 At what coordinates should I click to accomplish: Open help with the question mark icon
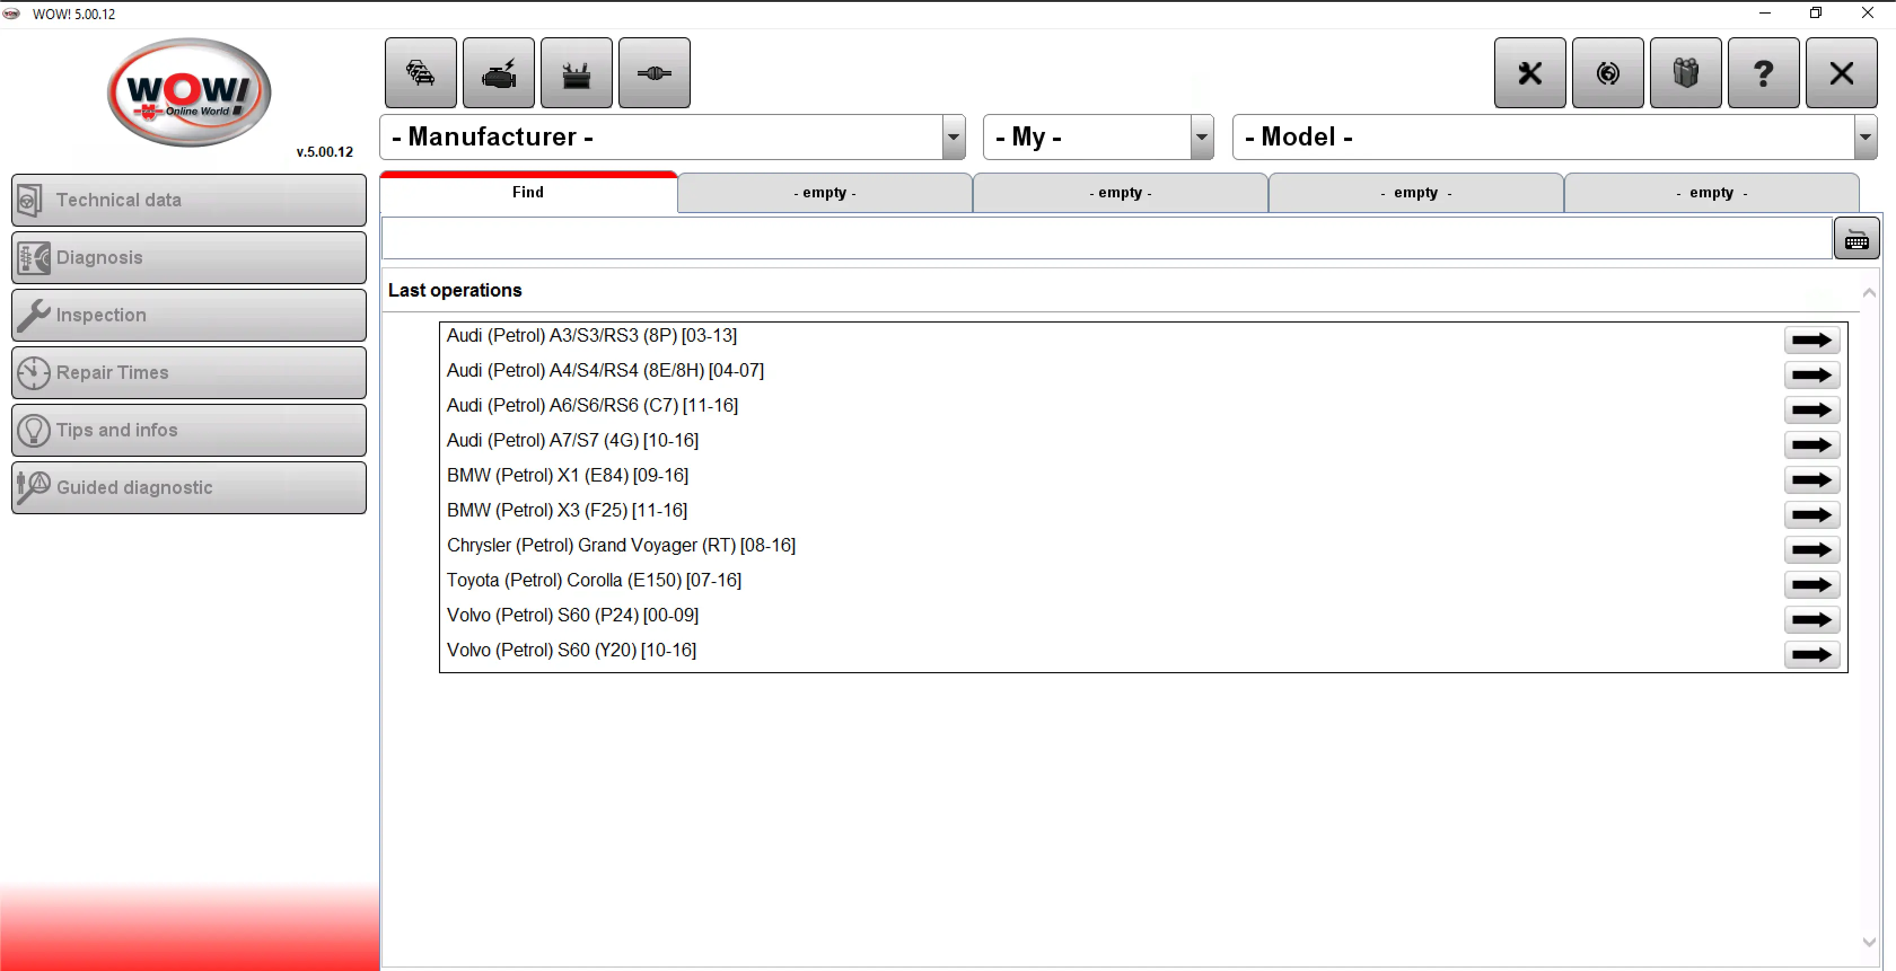click(1763, 72)
